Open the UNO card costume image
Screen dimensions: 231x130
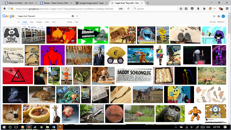[x=160, y=55]
